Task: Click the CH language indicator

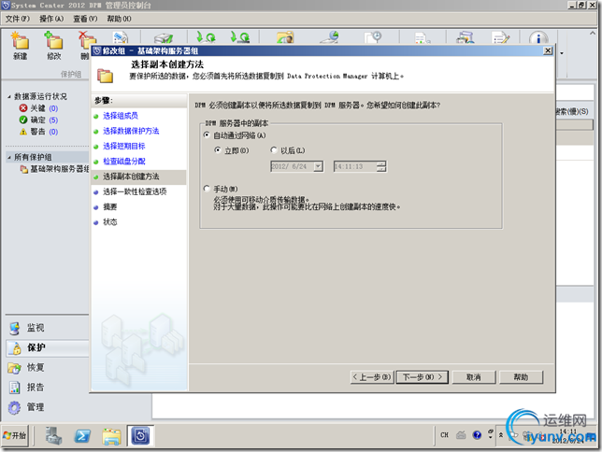Action: pyautogui.click(x=445, y=435)
